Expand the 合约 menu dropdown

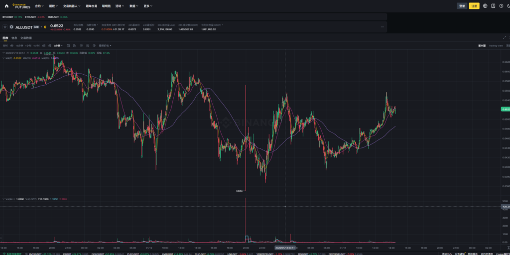39,6
